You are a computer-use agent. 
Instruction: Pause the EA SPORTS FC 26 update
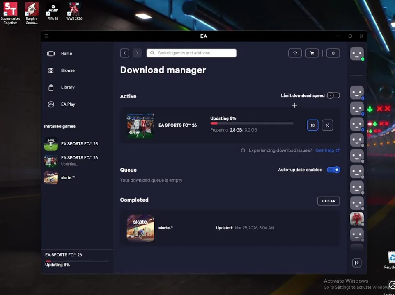point(312,125)
